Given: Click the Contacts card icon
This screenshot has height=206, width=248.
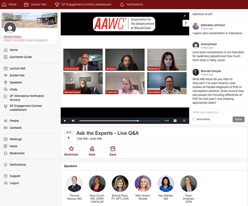Looking at the screenshot, I should 5,128.
